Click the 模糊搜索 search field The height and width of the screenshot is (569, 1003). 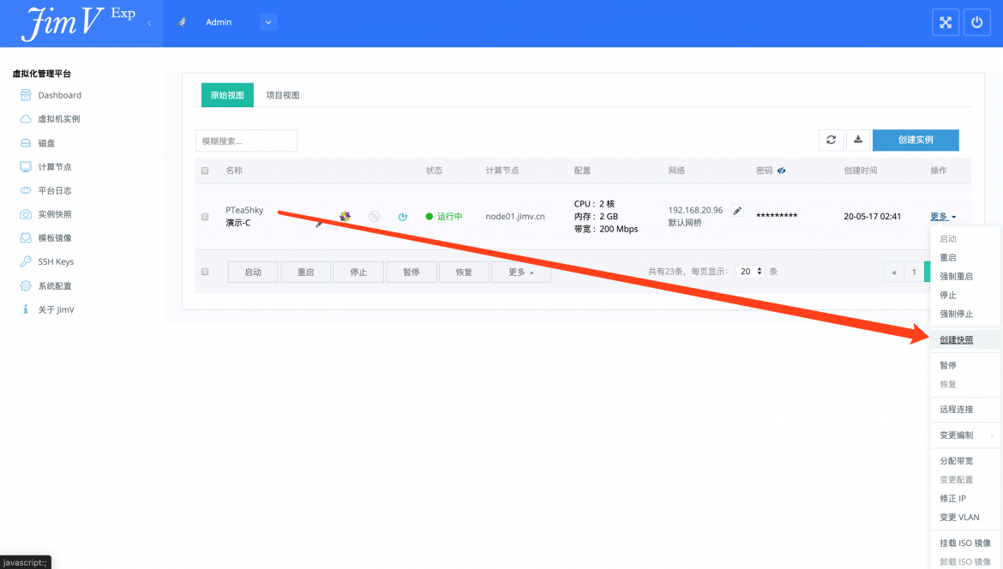(246, 141)
